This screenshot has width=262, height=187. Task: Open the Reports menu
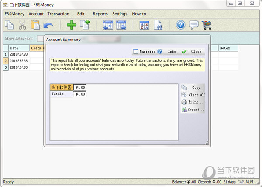[x=100, y=14]
